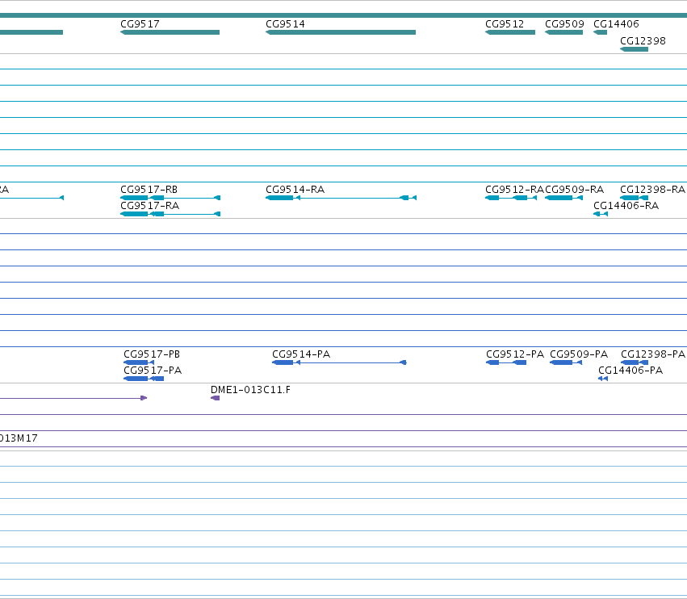This screenshot has width=687, height=599.
Task: Click the CG9517-PA label
Action: [153, 371]
